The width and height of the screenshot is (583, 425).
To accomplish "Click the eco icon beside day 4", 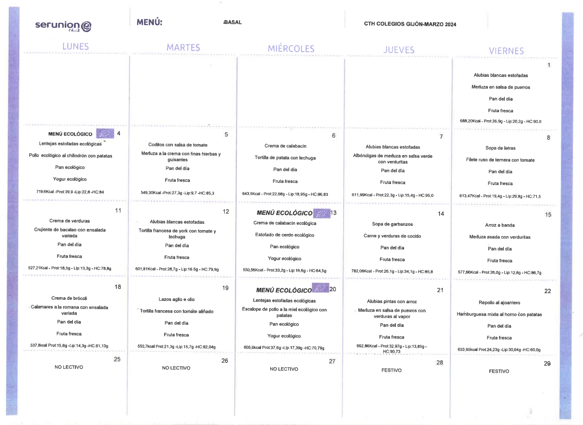I will click(105, 134).
